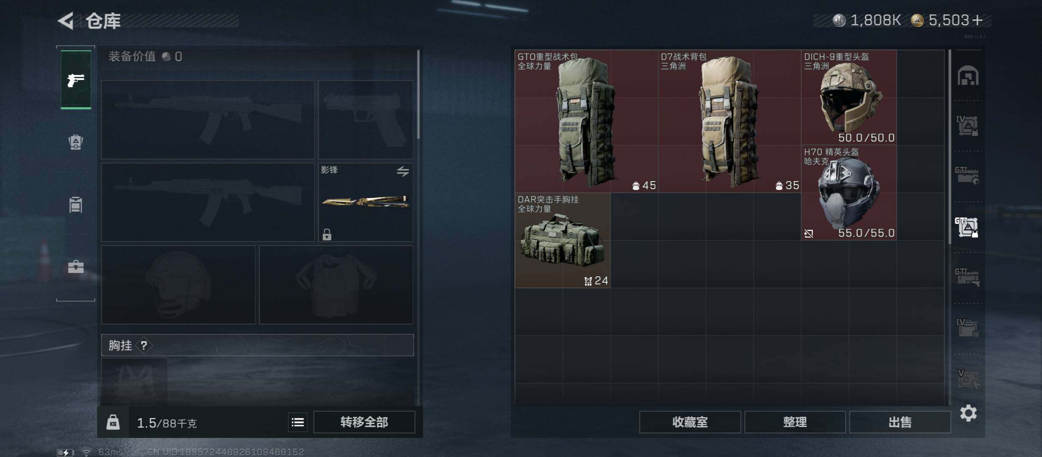Go back using the arrow beside 仓库

[66, 21]
